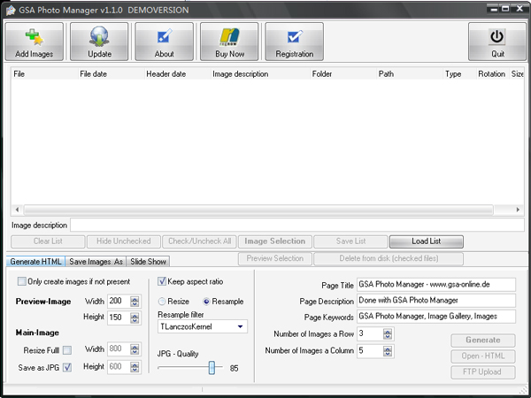Click the JPG Quality slider handle
This screenshot has width=531, height=398.
(212, 368)
